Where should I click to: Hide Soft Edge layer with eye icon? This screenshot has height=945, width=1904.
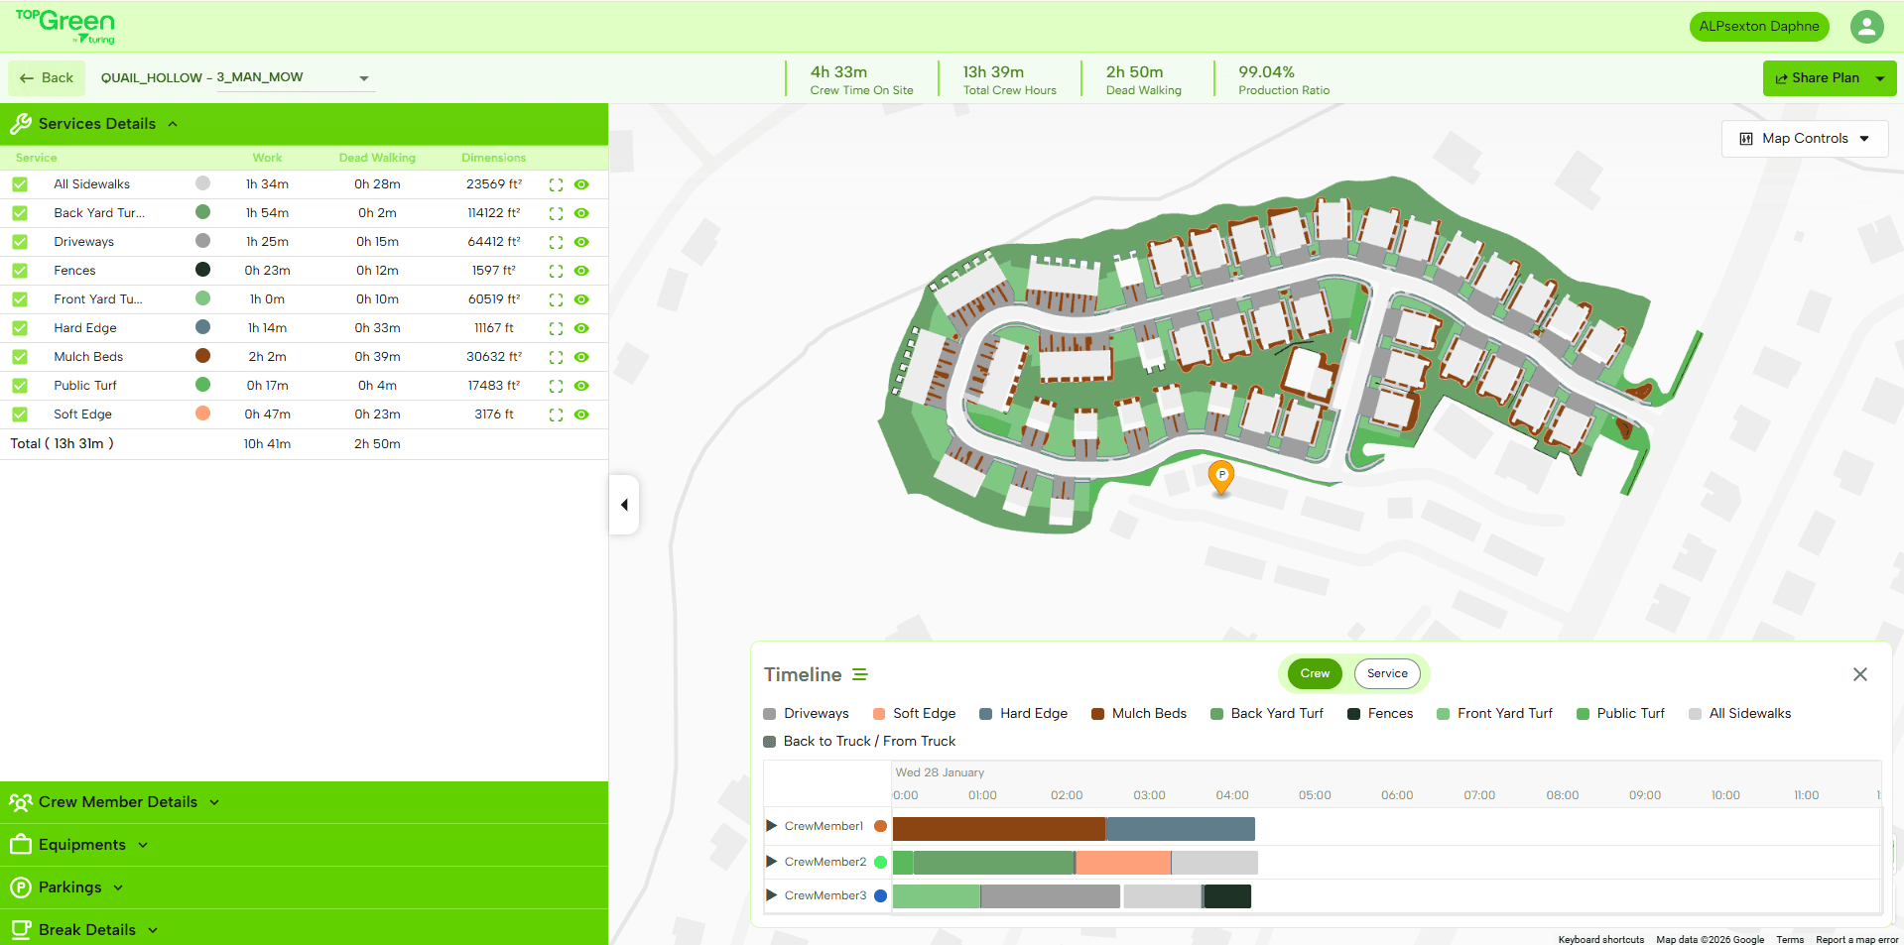(x=581, y=414)
